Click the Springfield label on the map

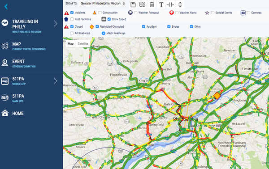coord(156,125)
